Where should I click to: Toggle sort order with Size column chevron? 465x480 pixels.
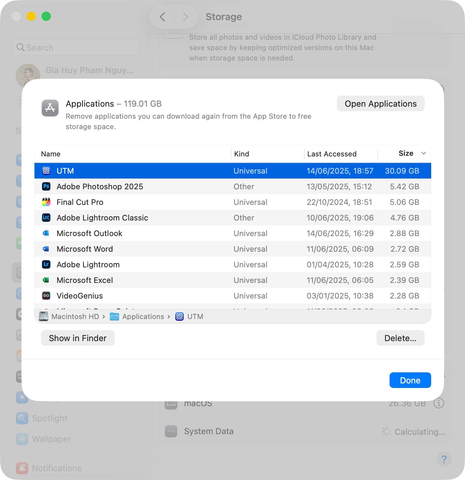[423, 153]
